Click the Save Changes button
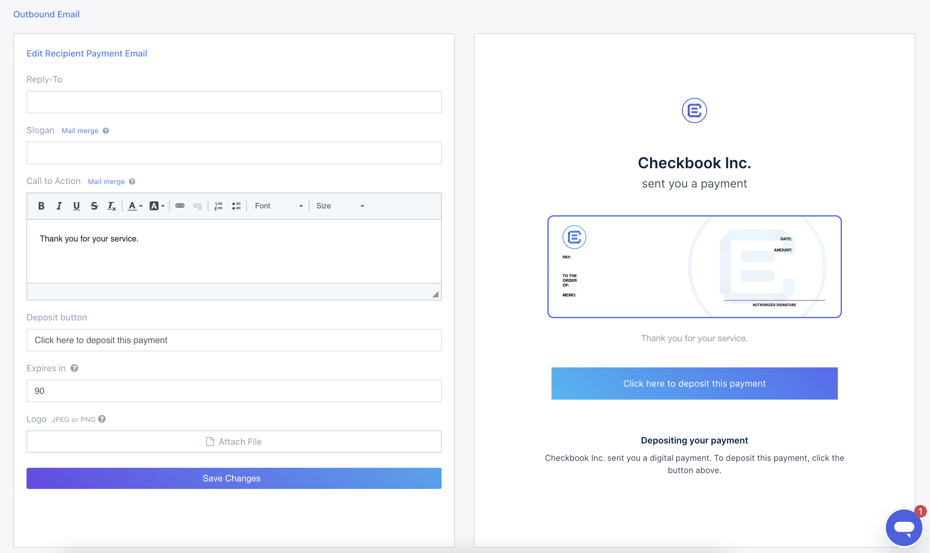 tap(234, 478)
